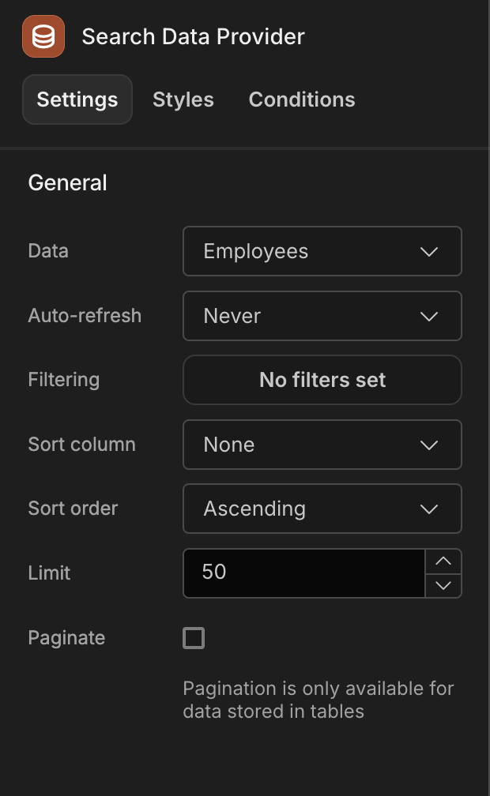Open the Ascending sort order dropdown
Screen dimensions: 490x796
(322, 509)
